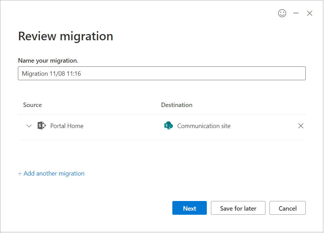This screenshot has height=233, width=324.
Task: Cancel the migration review
Action: click(287, 208)
